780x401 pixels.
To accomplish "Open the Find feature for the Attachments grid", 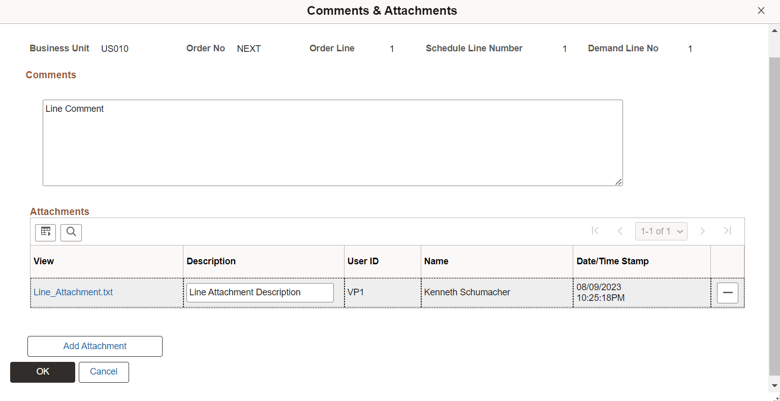I will (71, 232).
